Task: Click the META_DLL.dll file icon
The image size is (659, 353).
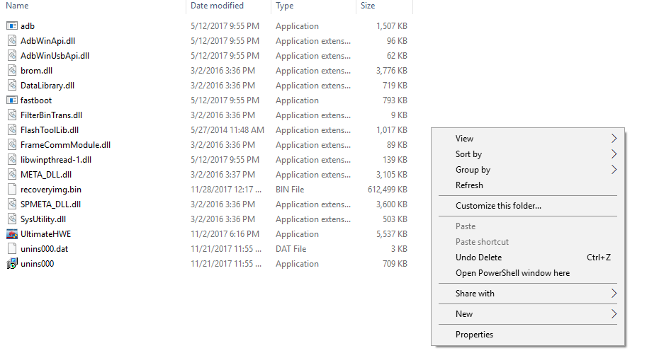Action: pyautogui.click(x=12, y=175)
